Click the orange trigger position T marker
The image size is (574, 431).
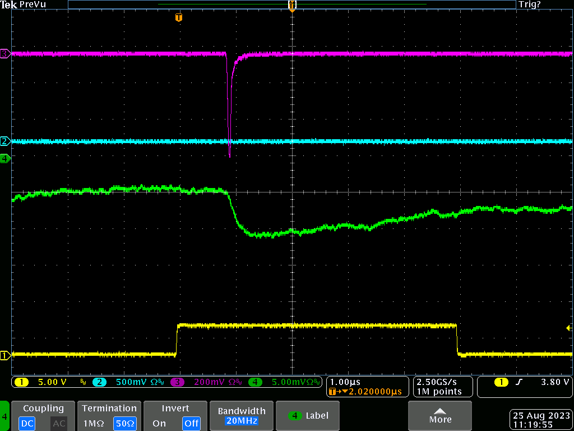click(179, 18)
